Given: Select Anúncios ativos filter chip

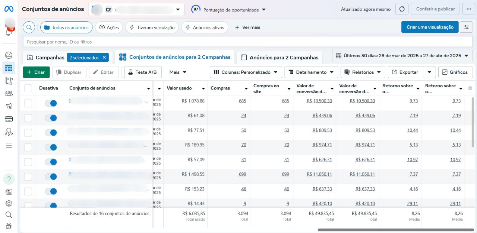Looking at the screenshot, I should pyautogui.click(x=205, y=27).
